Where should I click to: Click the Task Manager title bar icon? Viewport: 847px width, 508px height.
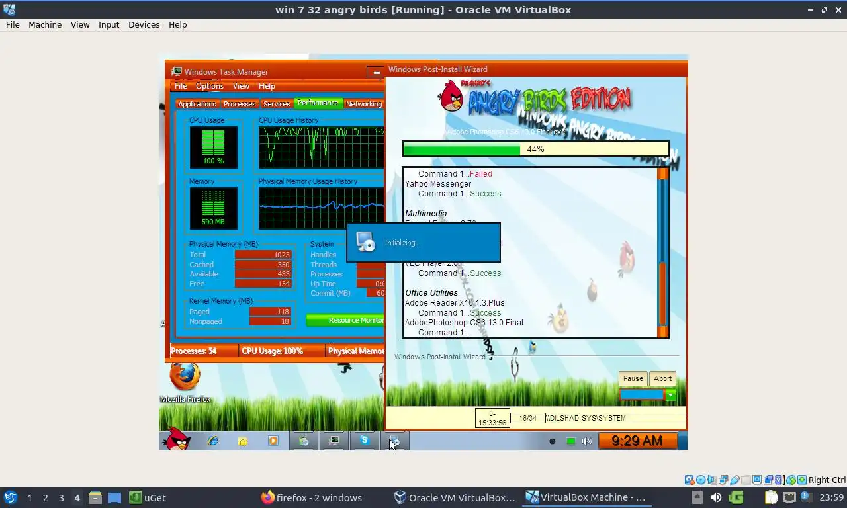[177, 72]
